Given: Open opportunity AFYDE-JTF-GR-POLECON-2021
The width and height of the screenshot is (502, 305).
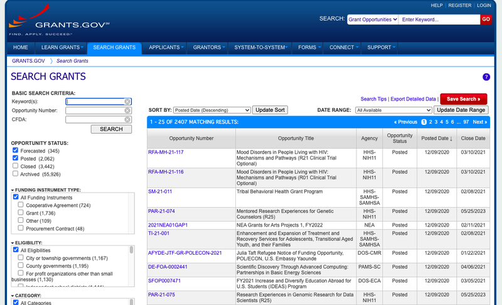Looking at the screenshot, I should [184, 253].
